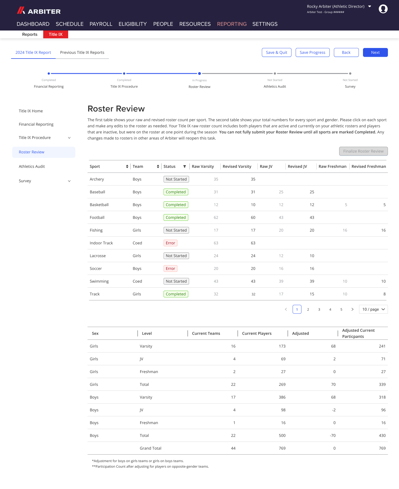Click the Back button
Screen dimensions: 399x489
click(x=346, y=52)
